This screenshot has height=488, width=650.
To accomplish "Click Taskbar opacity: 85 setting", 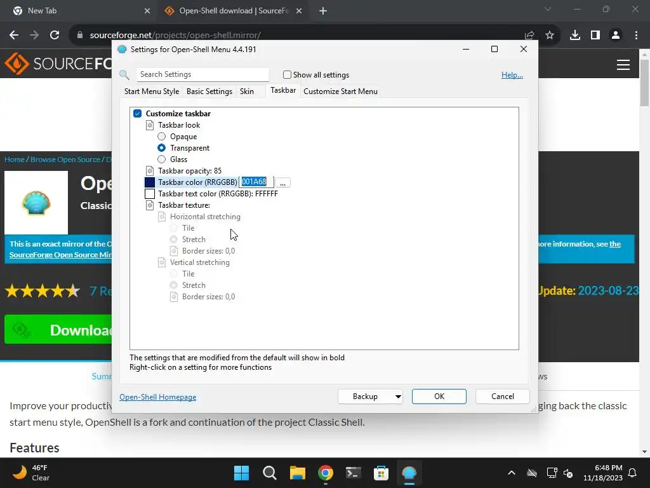I will point(190,171).
